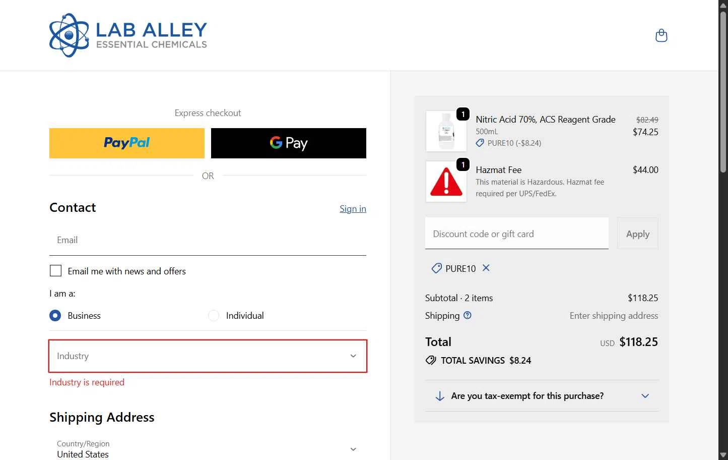Click the 'Hazmat Fee' item name
This screenshot has width=728, height=460.
click(x=499, y=170)
